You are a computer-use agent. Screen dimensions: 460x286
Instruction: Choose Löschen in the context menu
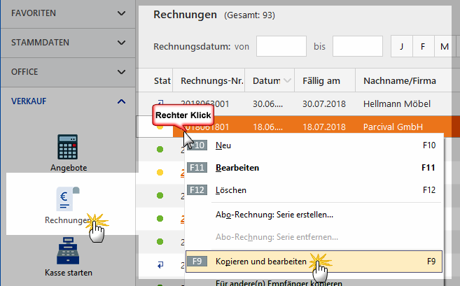pyautogui.click(x=314, y=190)
